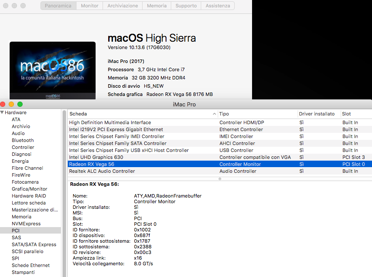Select ATA in the sidebar
Image resolution: width=372 pixels, height=277 pixels.
(x=16, y=119)
